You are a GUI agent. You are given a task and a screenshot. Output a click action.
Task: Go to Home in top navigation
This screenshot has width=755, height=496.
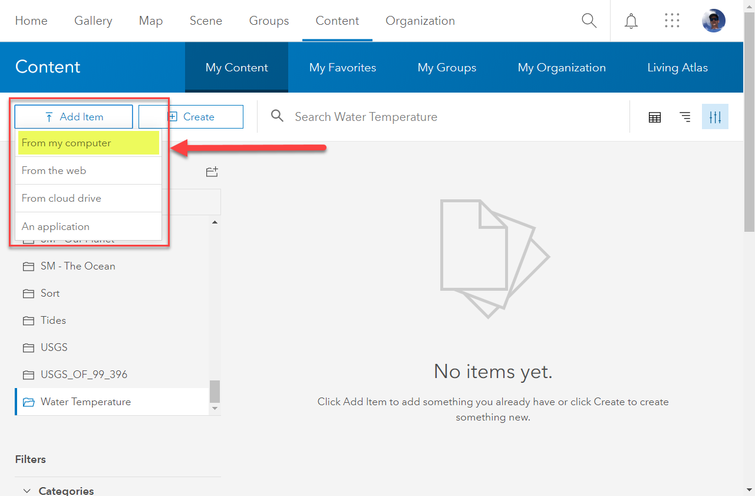pos(31,21)
